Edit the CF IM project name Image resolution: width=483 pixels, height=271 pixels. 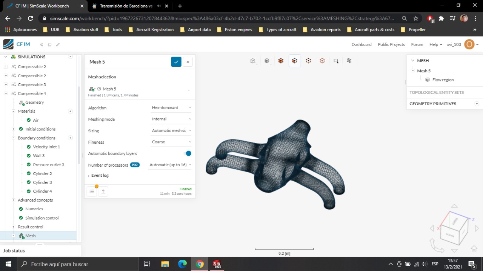coord(58,44)
